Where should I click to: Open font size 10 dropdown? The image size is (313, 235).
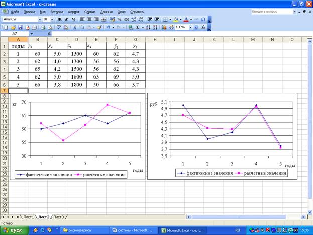pyautogui.click(x=52, y=19)
